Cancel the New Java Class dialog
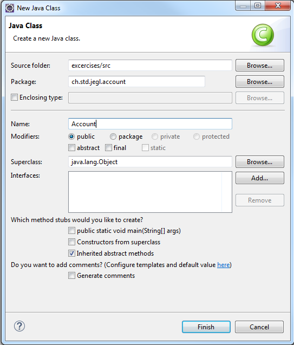The height and width of the screenshot is (345, 294). (x=259, y=327)
